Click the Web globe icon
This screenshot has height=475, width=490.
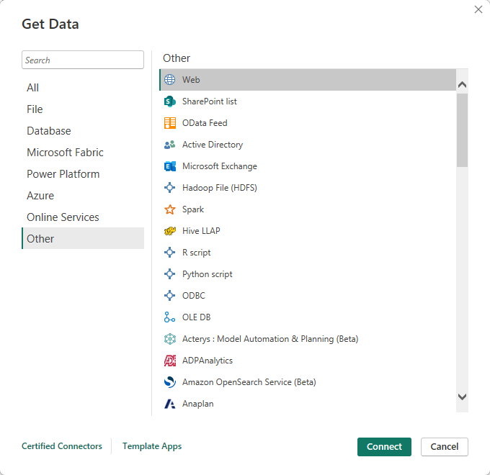click(169, 80)
